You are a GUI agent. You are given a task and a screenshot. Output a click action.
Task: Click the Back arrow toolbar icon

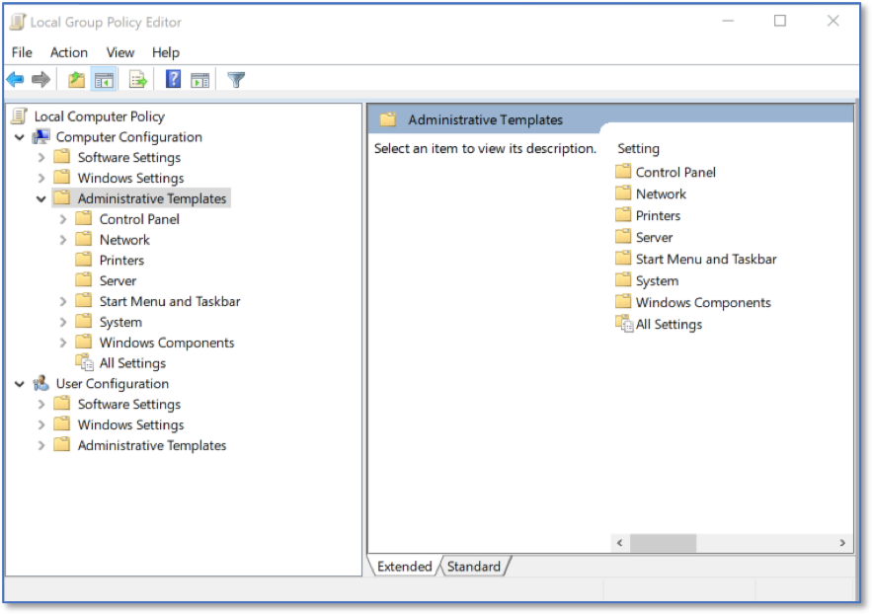16,79
